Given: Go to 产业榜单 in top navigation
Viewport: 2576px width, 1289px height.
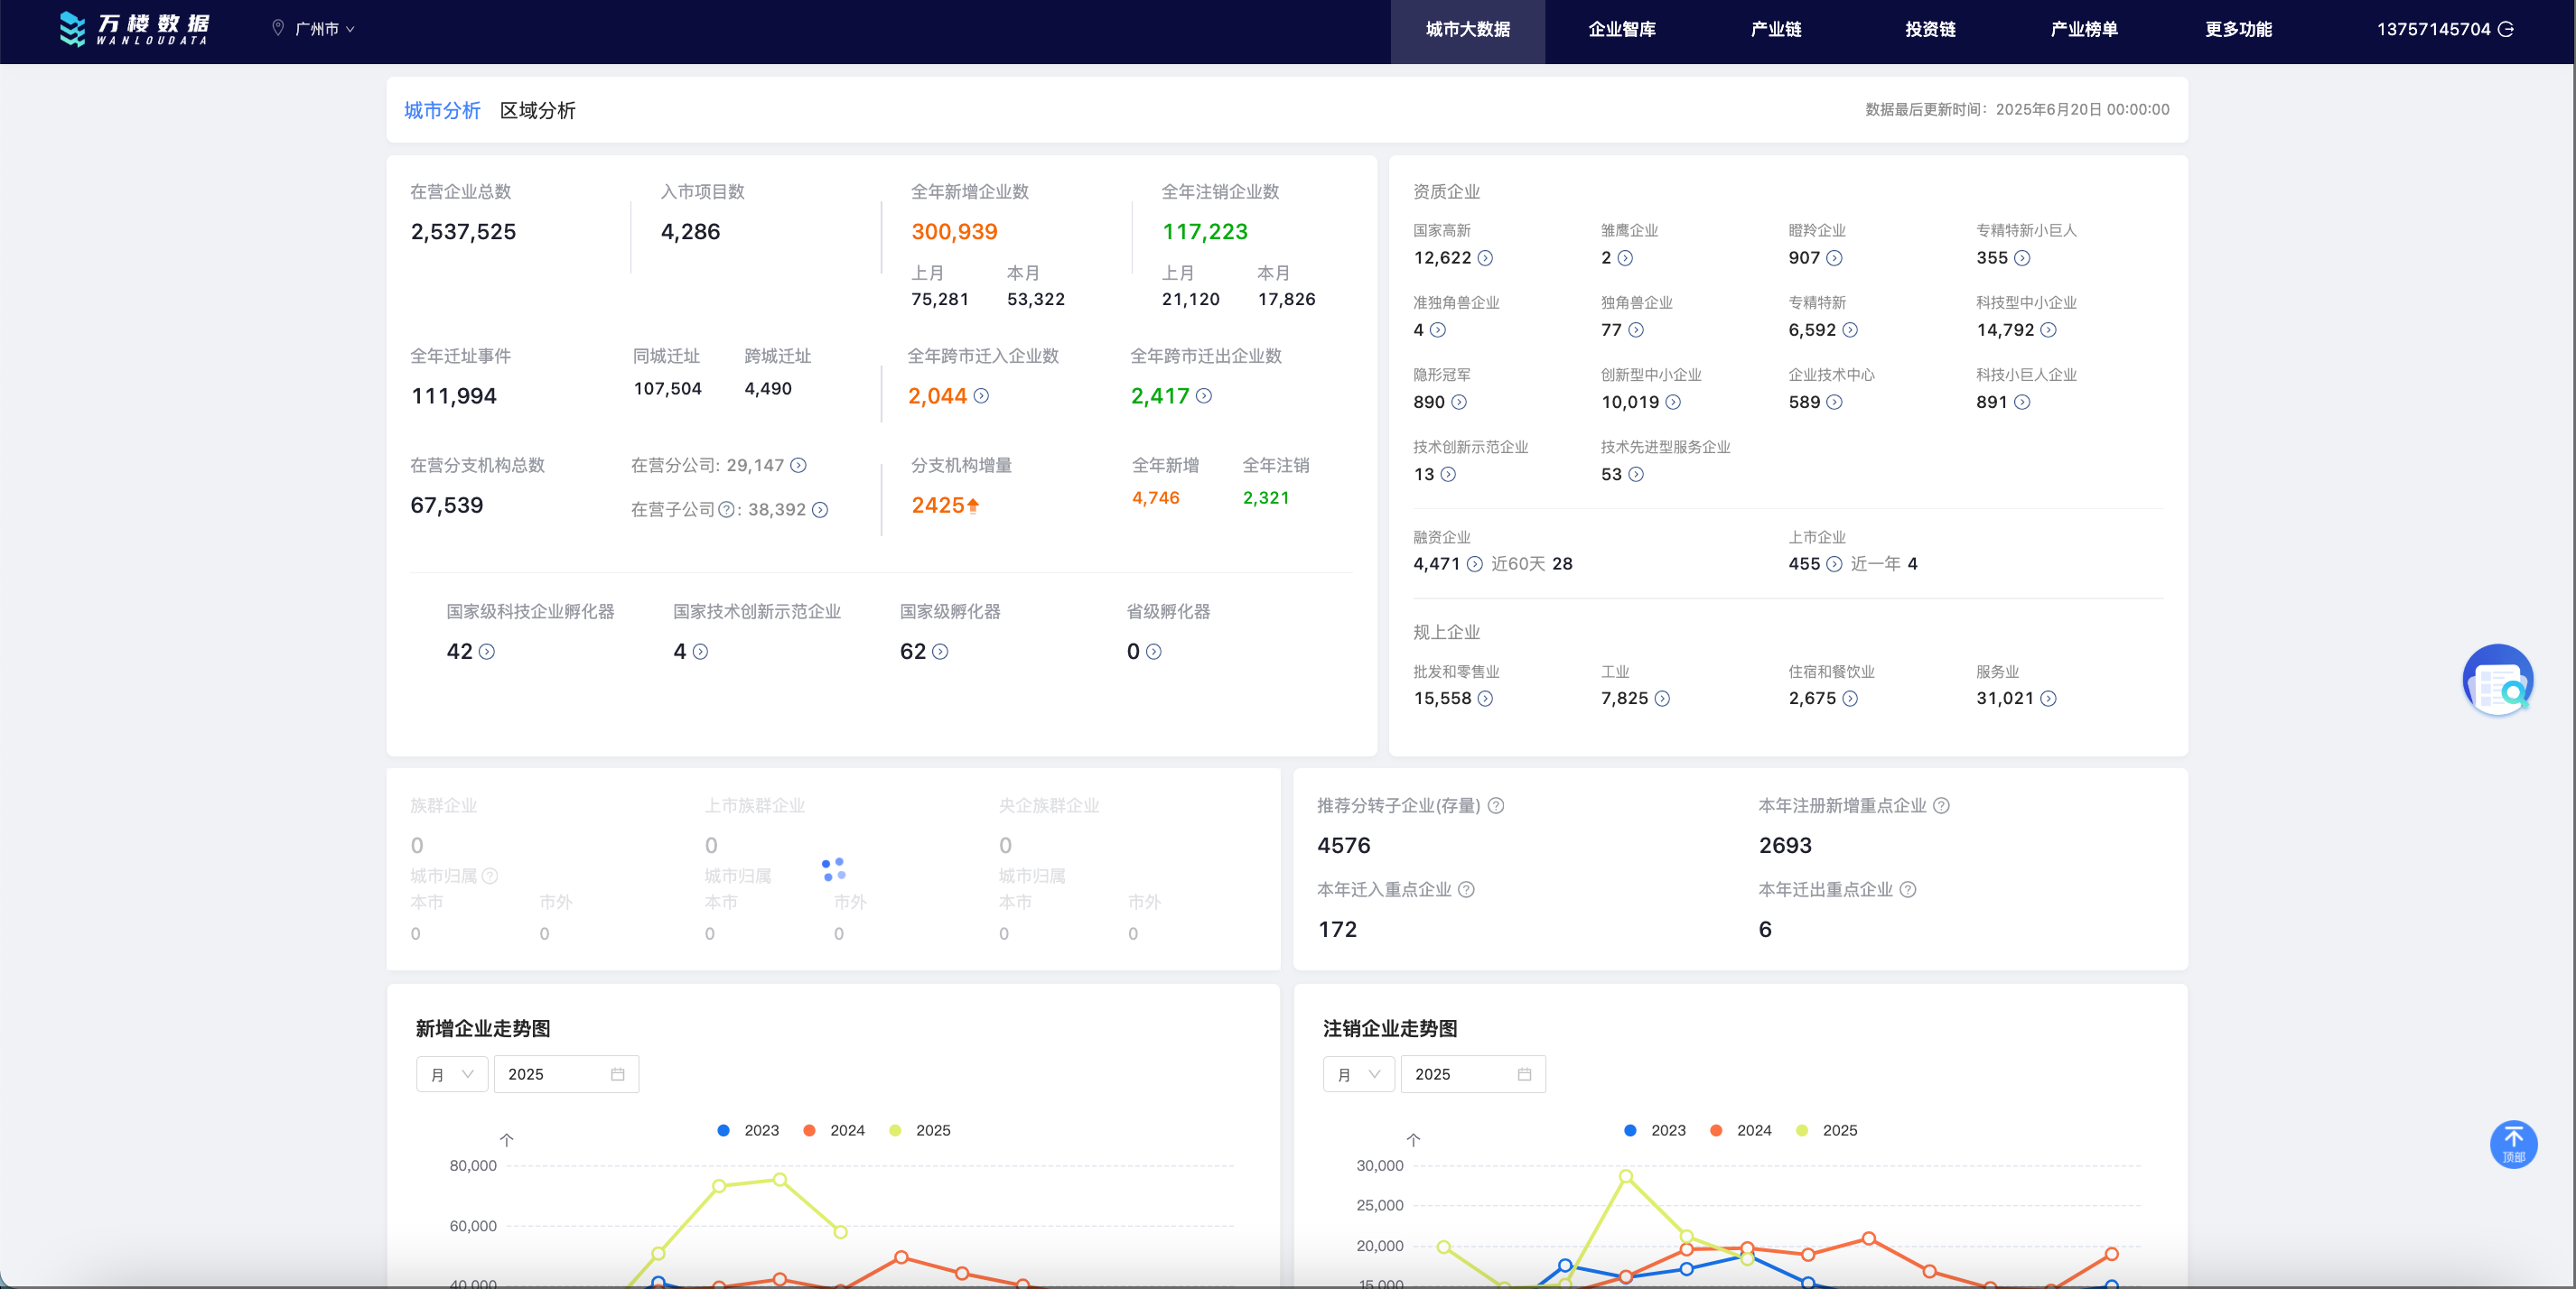Looking at the screenshot, I should pos(2083,29).
